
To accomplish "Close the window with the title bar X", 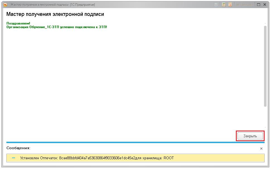I will coord(265,5).
